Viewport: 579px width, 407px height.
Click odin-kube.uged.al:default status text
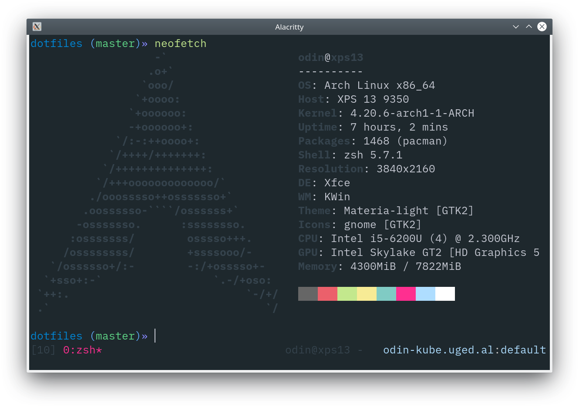pyautogui.click(x=465, y=350)
